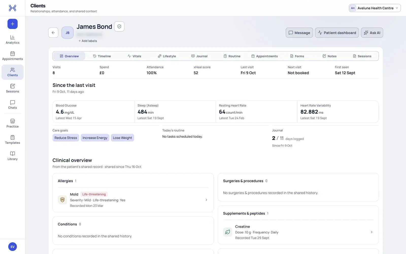Viewport: 406px width, 254px height.
Task: Open Practice in the sidebar
Action: (12, 123)
